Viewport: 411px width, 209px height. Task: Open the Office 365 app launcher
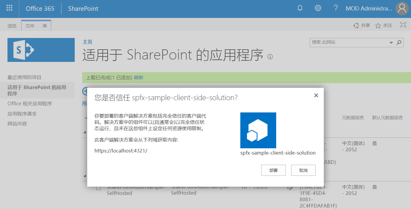click(x=9, y=8)
